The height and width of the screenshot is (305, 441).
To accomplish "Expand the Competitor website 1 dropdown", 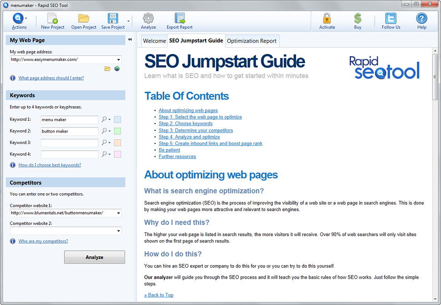I will tap(119, 213).
